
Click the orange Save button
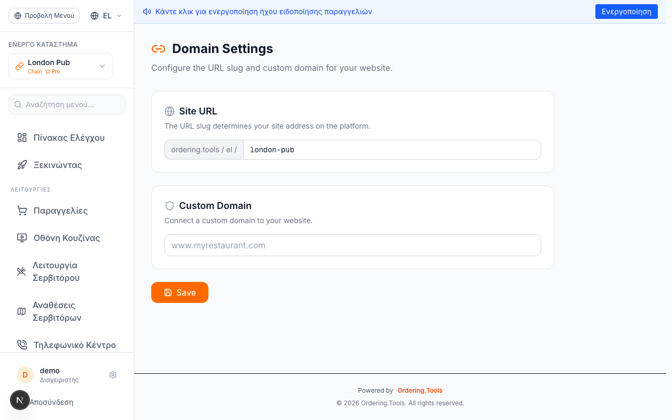point(180,292)
